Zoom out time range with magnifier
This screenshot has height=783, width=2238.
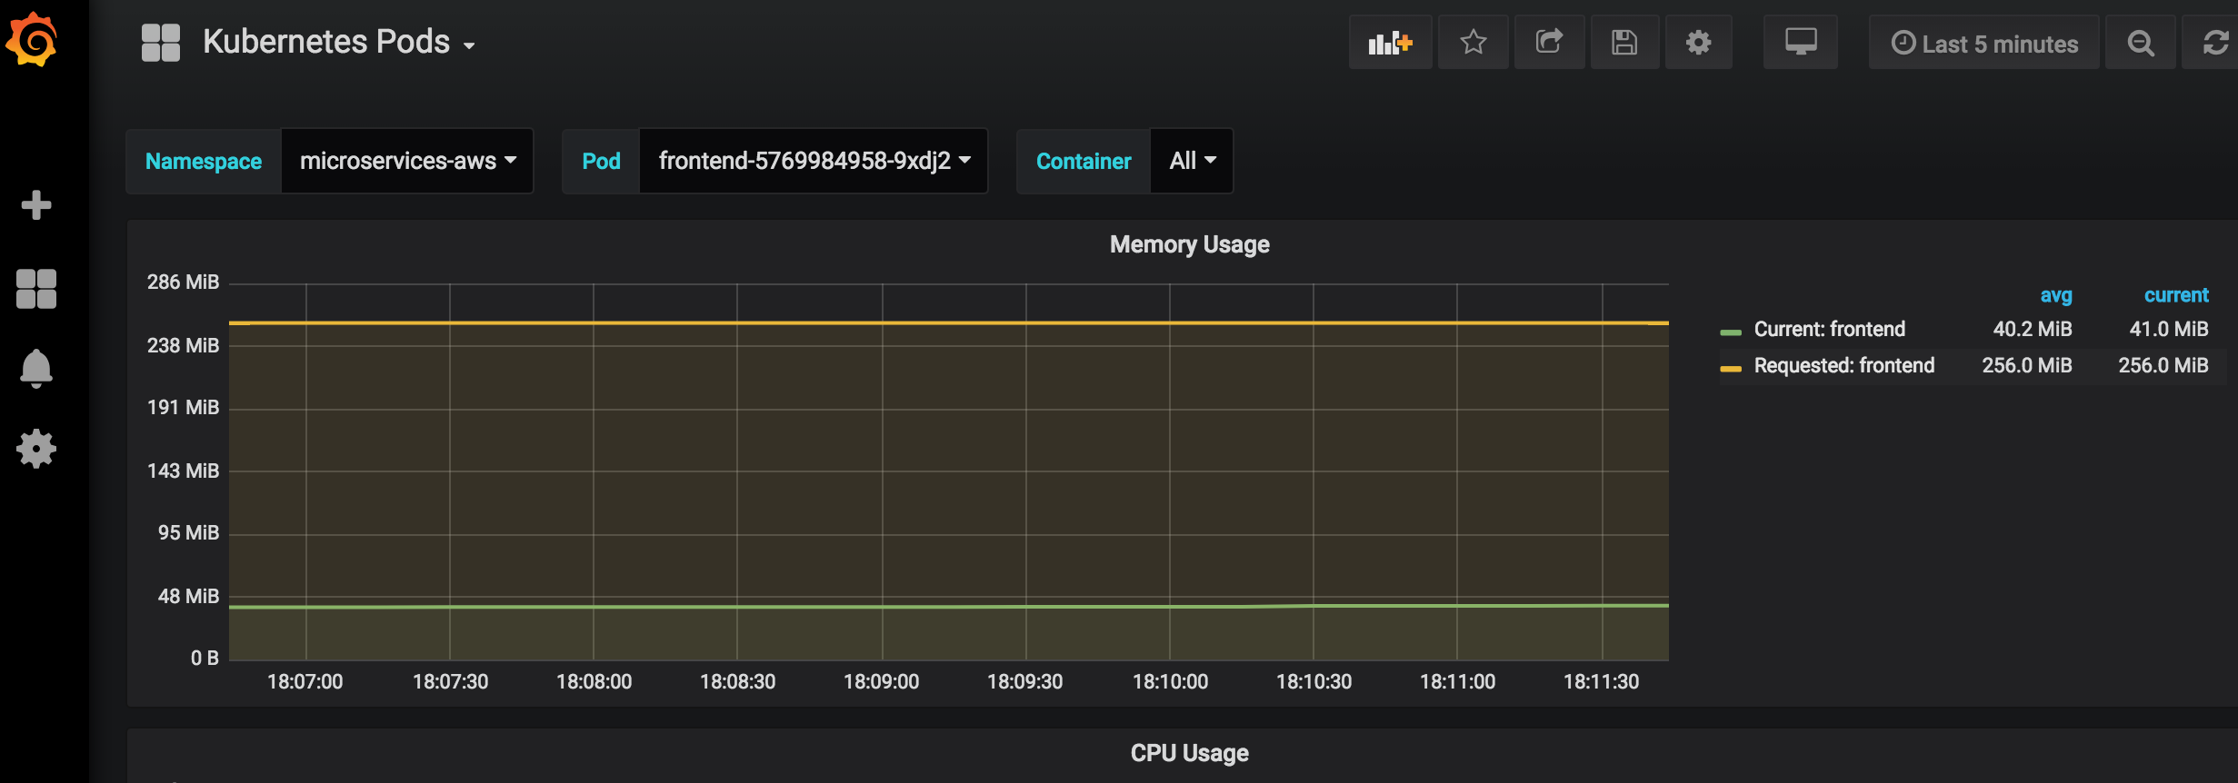pos(2141,42)
